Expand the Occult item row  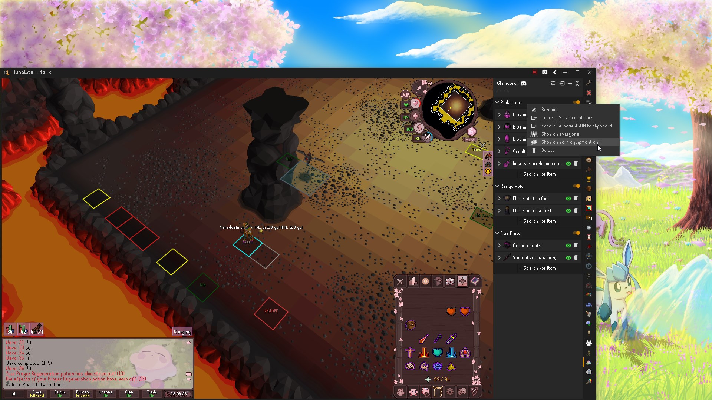coord(499,151)
